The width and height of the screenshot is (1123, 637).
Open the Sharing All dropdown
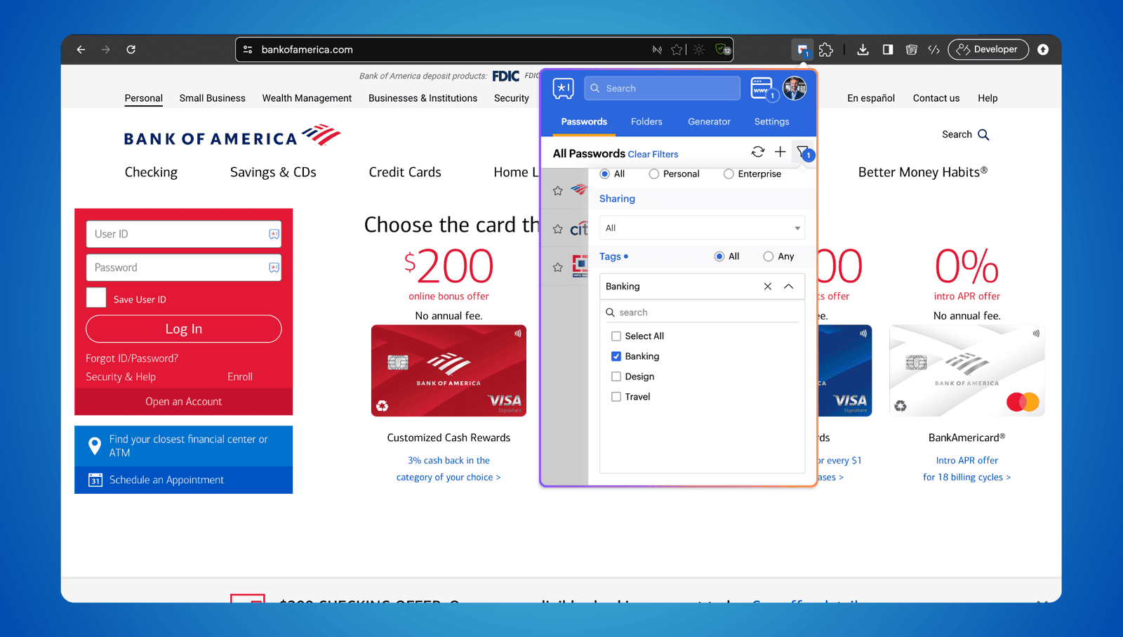(x=702, y=228)
